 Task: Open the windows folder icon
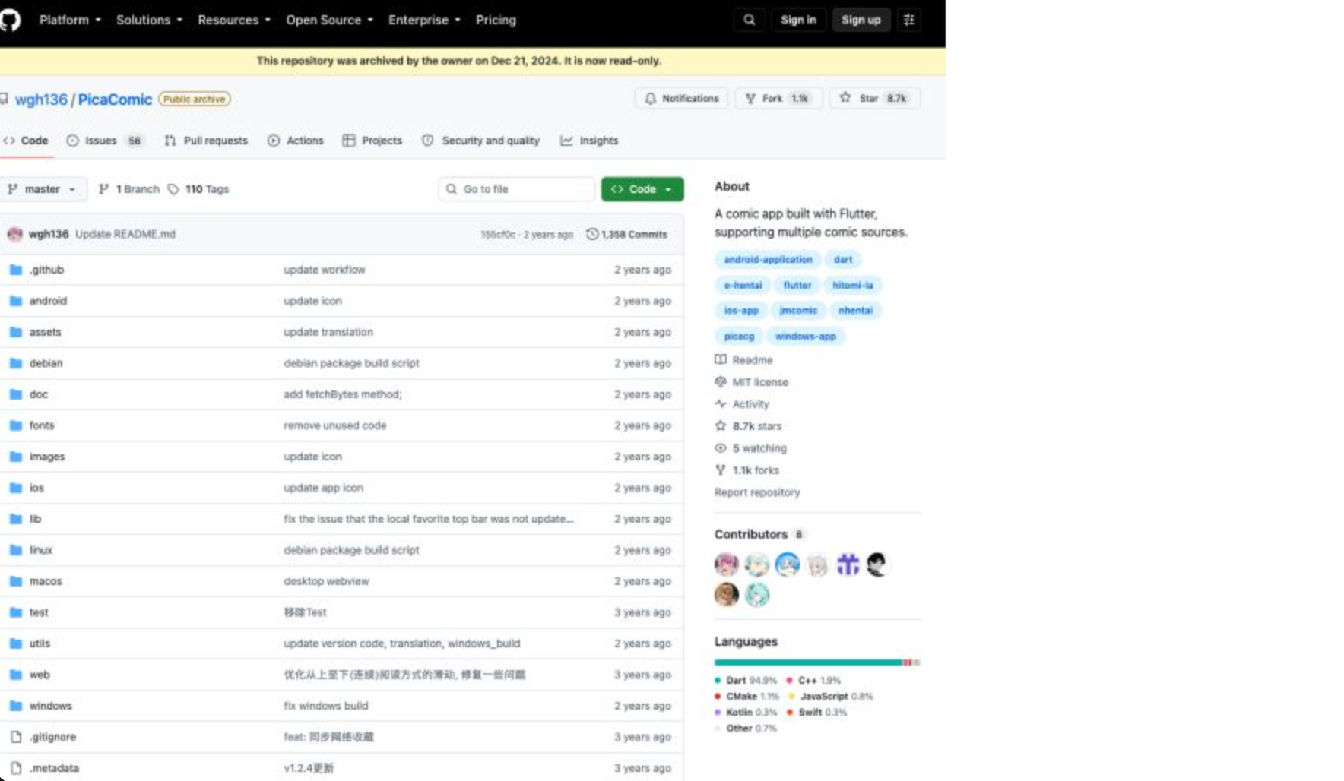pyautogui.click(x=15, y=706)
